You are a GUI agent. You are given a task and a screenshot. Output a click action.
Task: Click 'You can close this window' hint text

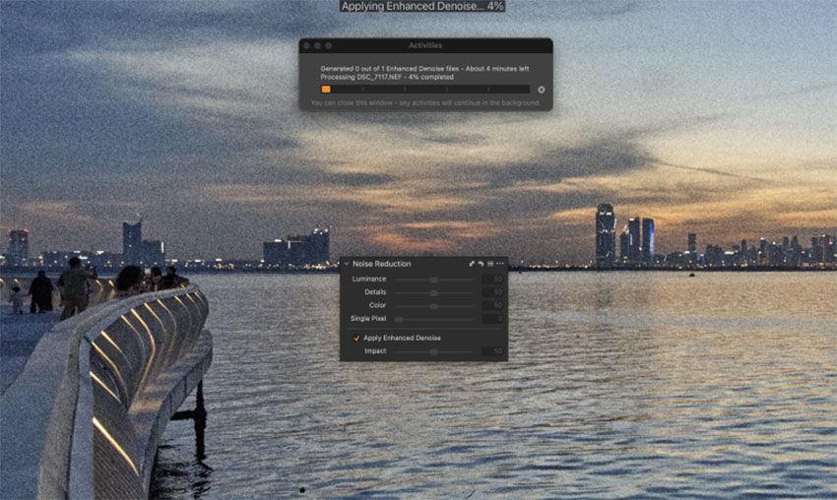(352, 103)
